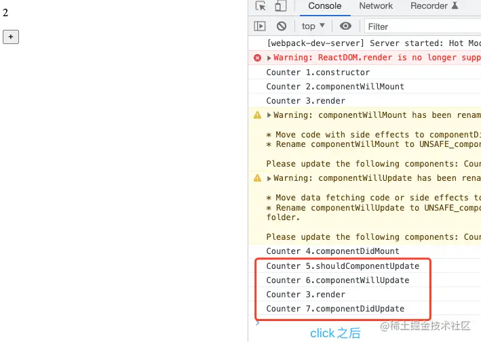Select log line 'Counter 4.componentDidMount'
This screenshot has width=481, height=342.
[x=332, y=251]
